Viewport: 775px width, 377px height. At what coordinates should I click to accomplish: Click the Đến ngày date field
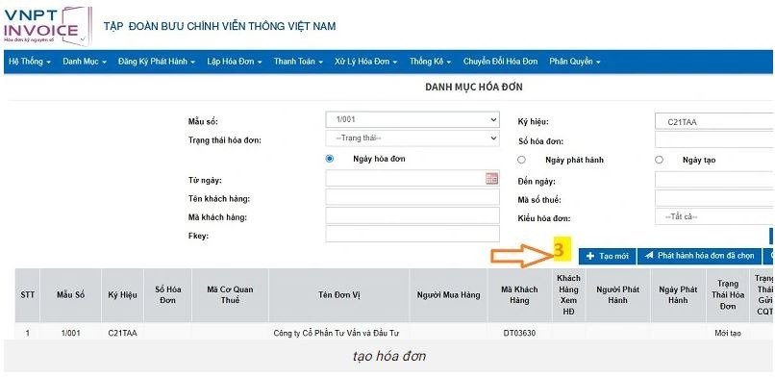point(714,180)
